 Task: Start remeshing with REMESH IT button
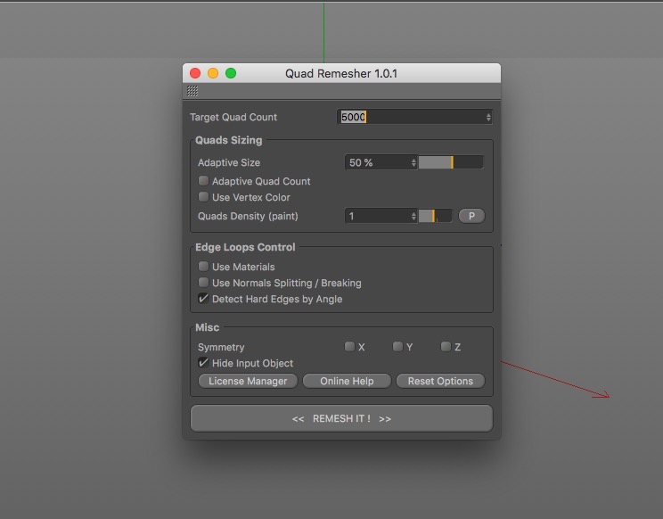click(x=341, y=418)
